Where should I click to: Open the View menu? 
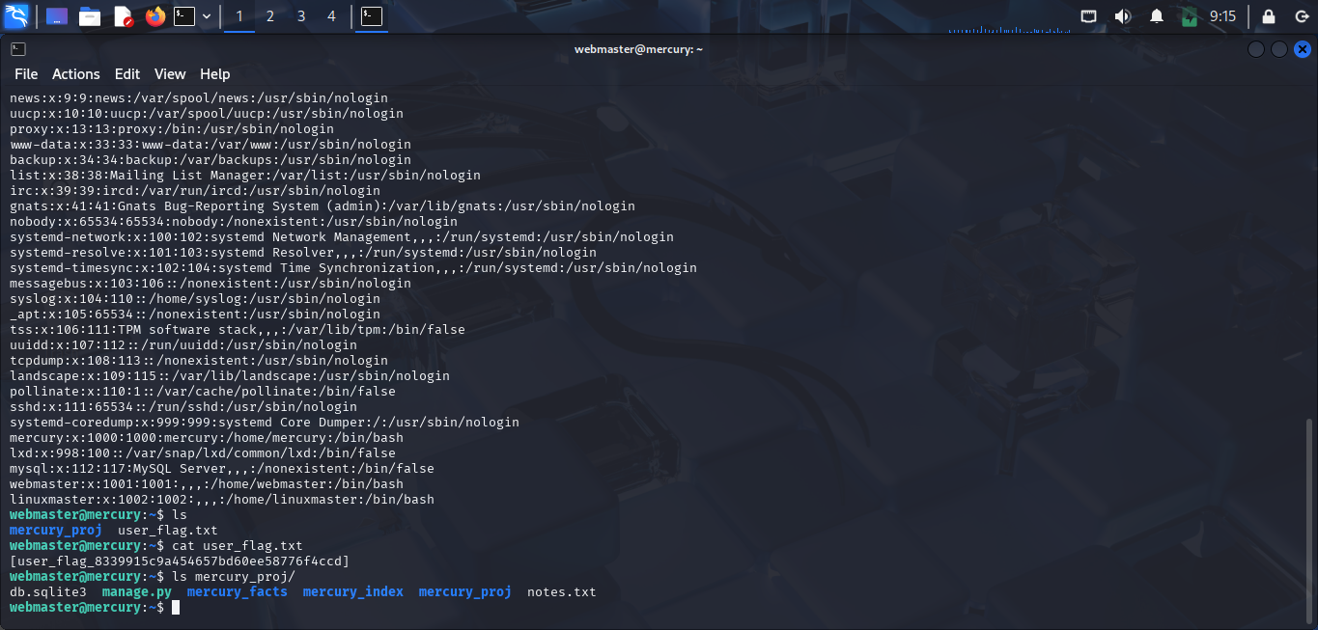click(170, 74)
